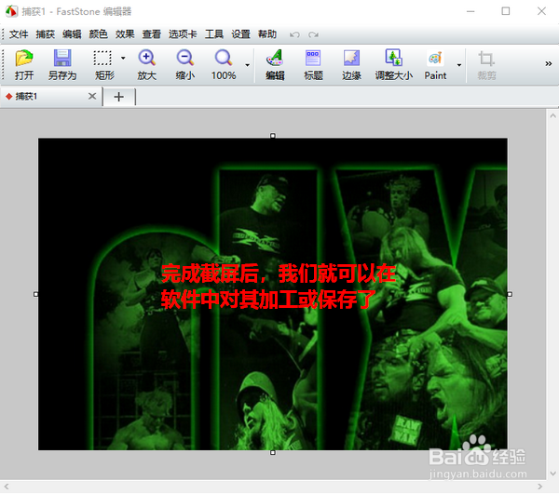Click the 放大 zoom in magnifier

146,58
